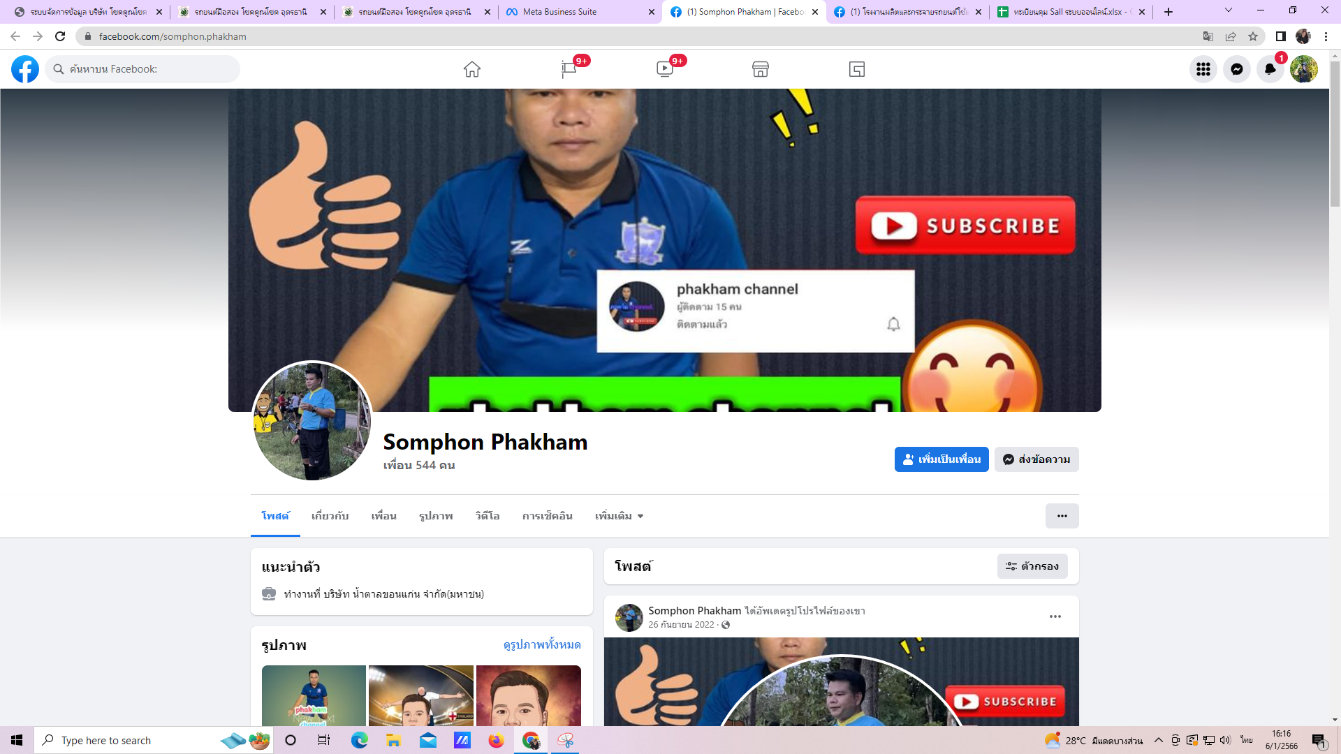This screenshot has width=1341, height=754.
Task: Click ดูรูปภาพทั้งหมด link
Action: tap(541, 644)
